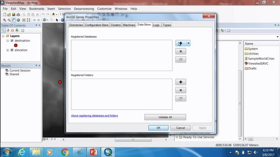Select the Zoom Out tool
280x157 pixels.
click(9, 20)
